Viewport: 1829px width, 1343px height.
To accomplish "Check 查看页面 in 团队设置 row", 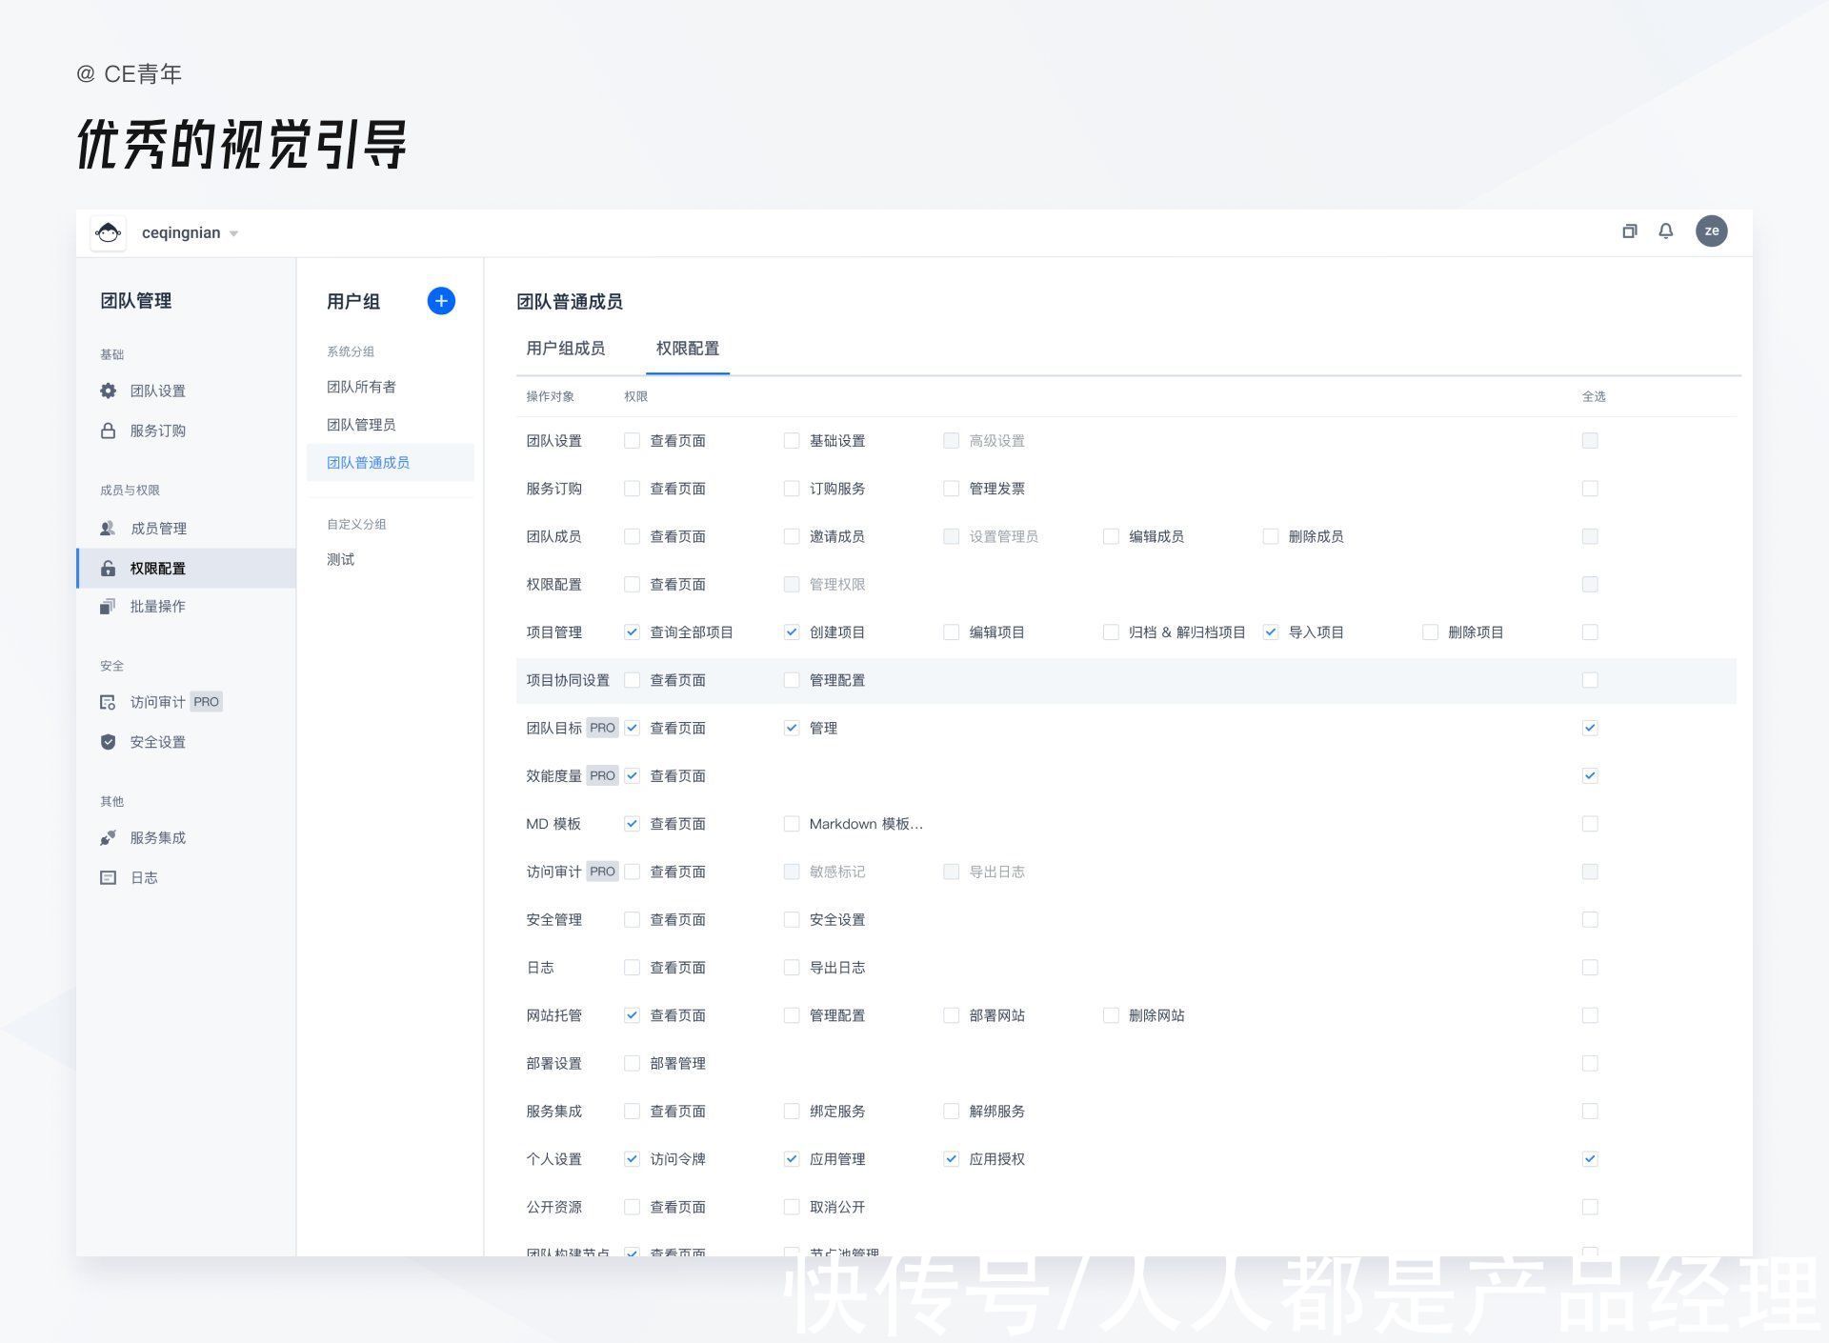I will click(x=632, y=441).
